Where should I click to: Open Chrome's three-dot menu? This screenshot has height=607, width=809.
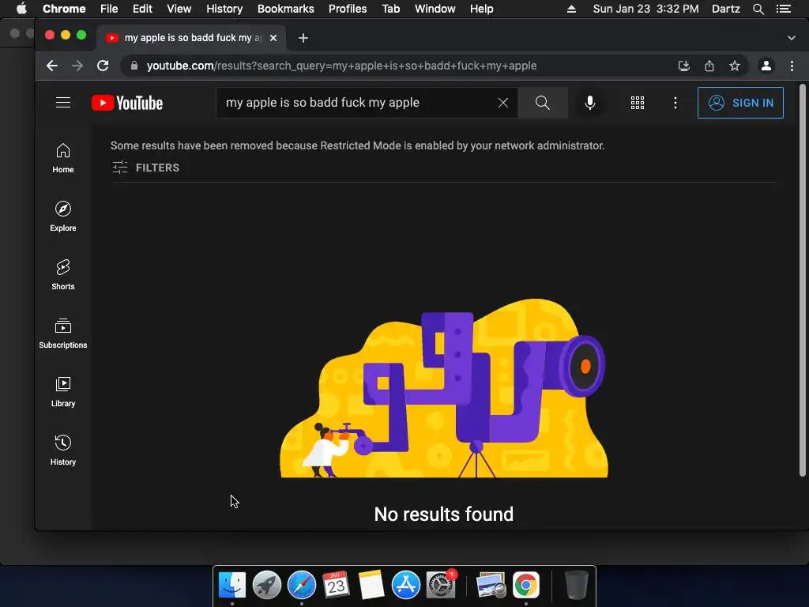pos(792,66)
